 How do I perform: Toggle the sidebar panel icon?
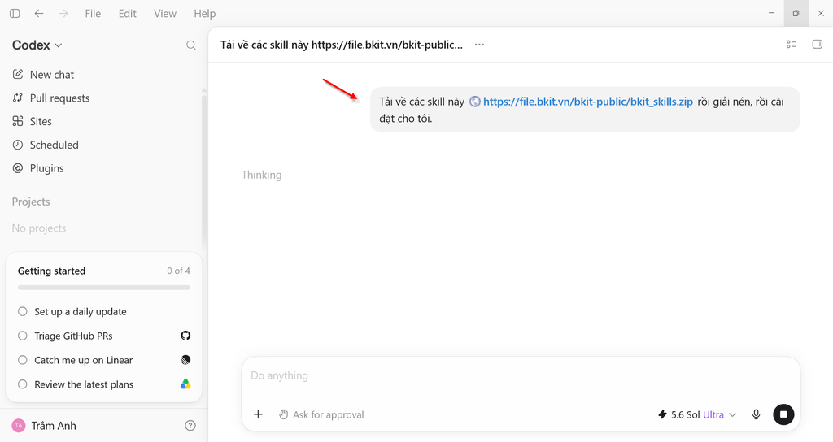click(x=15, y=13)
